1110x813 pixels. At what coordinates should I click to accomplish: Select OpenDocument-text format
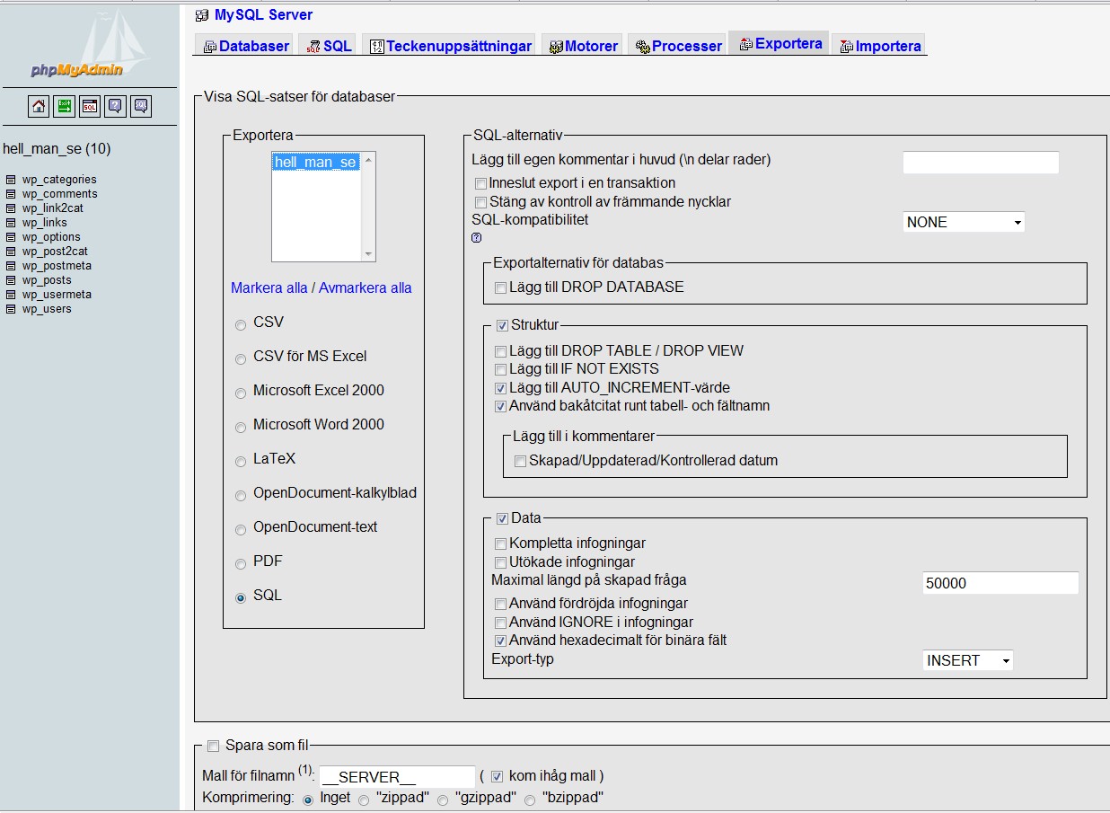[x=241, y=530]
